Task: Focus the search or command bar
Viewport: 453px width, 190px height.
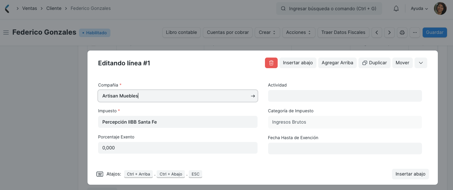Action: click(329, 8)
